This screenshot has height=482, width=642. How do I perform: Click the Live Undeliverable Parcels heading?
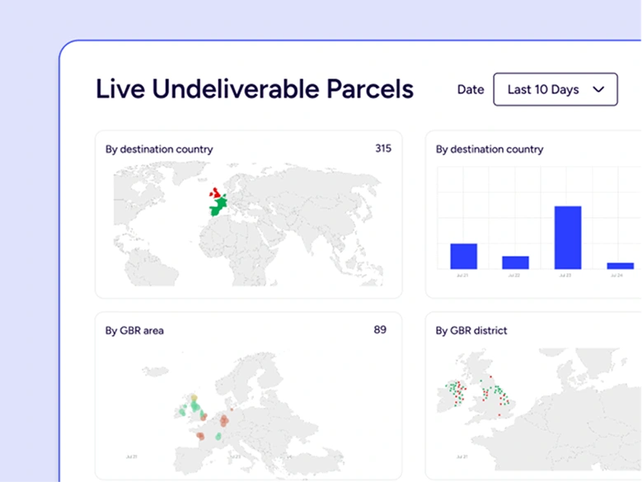click(255, 89)
